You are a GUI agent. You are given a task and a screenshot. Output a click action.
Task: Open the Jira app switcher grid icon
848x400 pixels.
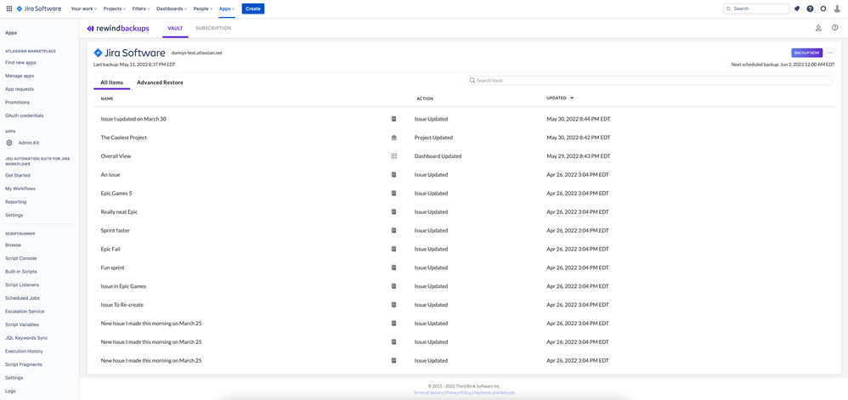click(x=9, y=8)
